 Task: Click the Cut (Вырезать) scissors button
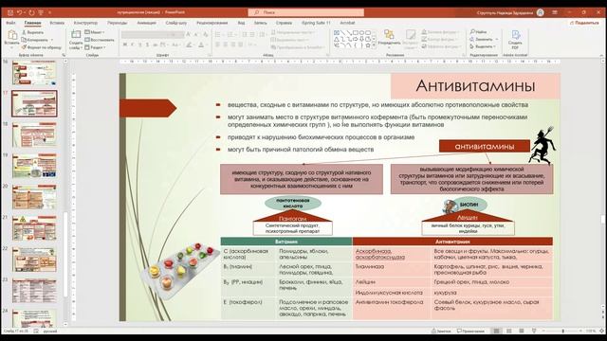pos(32,32)
